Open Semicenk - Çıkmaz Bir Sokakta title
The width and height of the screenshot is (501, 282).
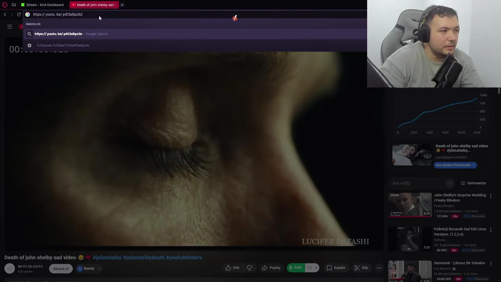(459, 263)
